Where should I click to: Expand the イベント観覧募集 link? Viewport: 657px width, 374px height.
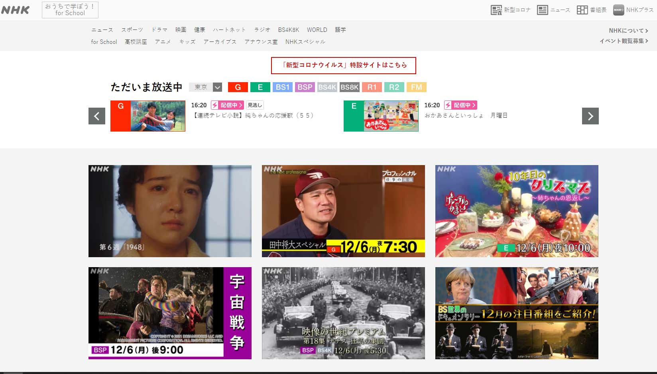point(624,41)
